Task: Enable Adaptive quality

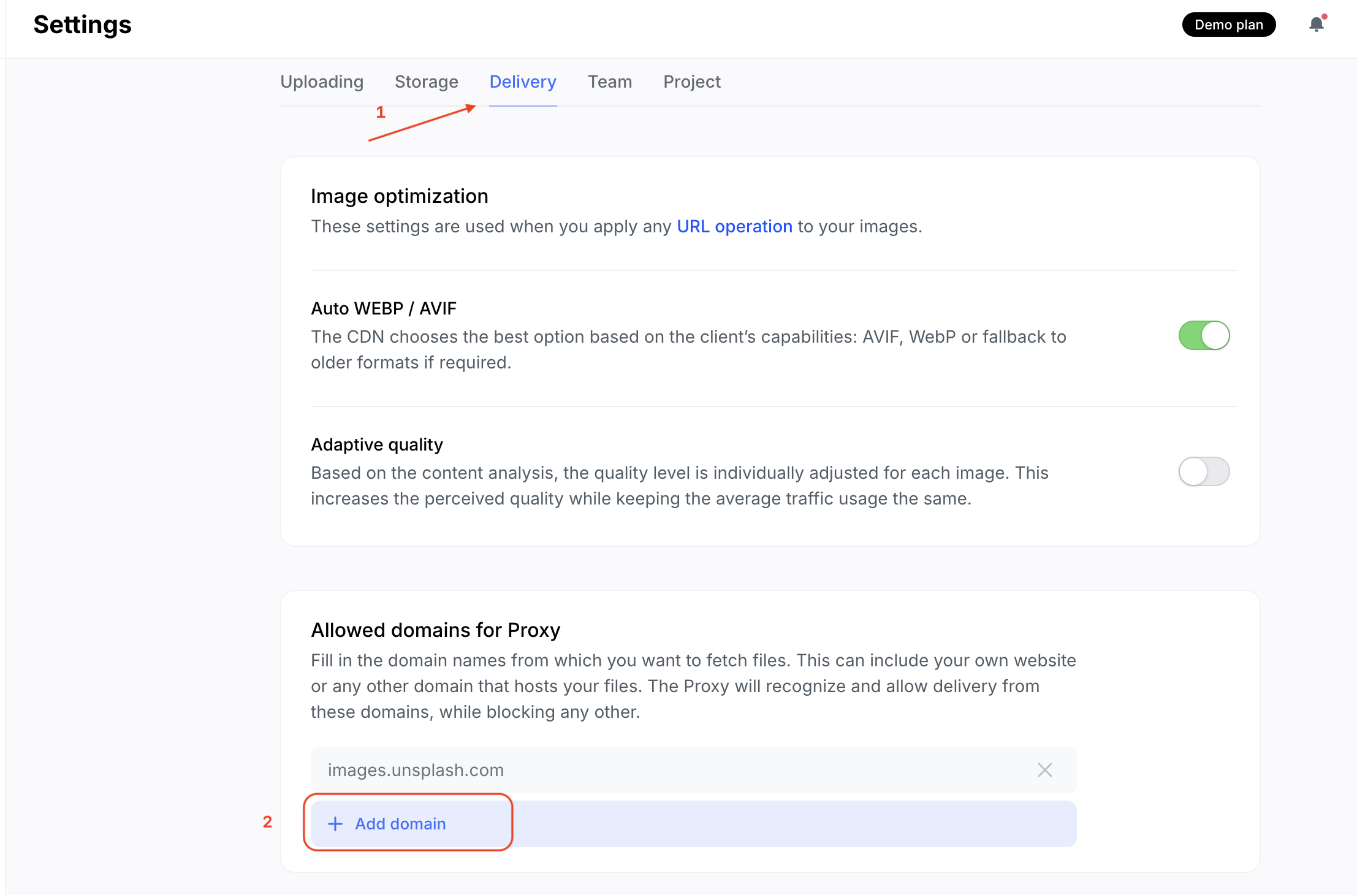Action: pyautogui.click(x=1203, y=471)
